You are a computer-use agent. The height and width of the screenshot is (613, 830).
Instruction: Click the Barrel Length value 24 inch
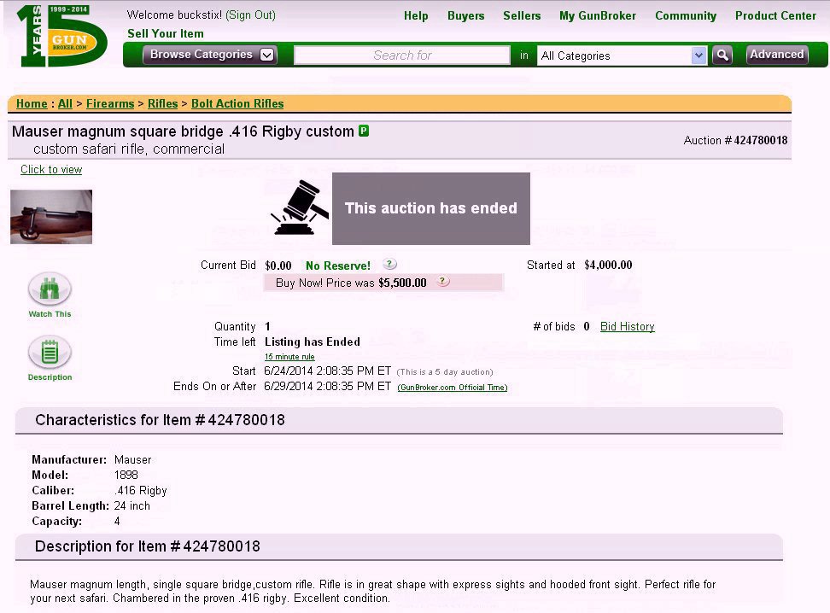pyautogui.click(x=132, y=506)
